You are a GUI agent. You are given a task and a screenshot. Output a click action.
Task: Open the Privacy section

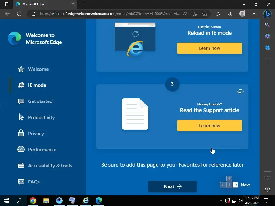(x=31, y=133)
